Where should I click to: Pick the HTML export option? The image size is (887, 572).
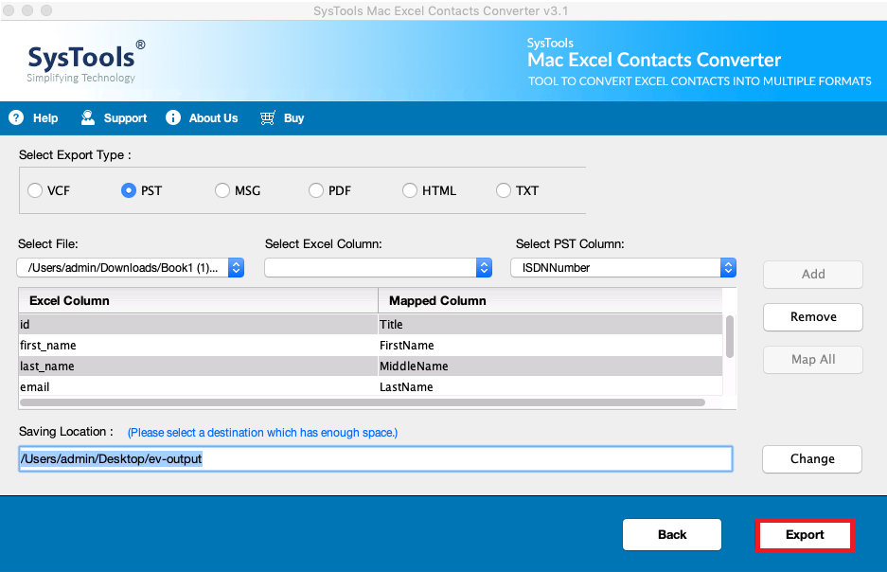[x=410, y=190]
